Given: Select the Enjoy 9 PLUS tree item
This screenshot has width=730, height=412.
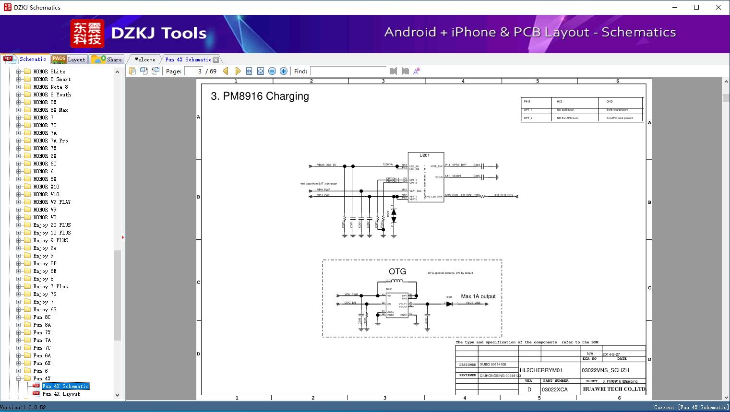Looking at the screenshot, I should (50, 240).
